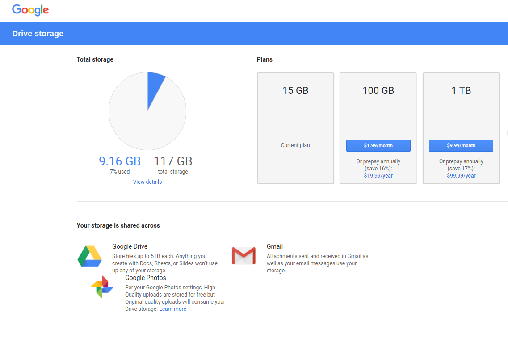Image resolution: width=508 pixels, height=339 pixels.
Task: Click the Gmail envelope icon
Action: coord(244,256)
